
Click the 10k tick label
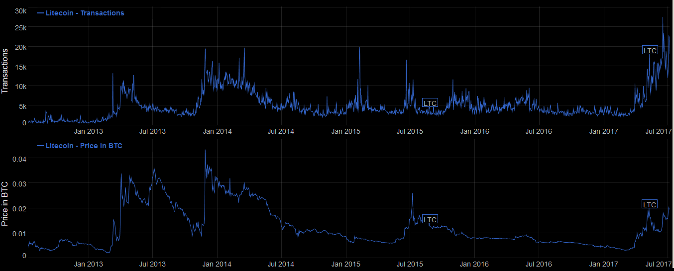[20, 86]
